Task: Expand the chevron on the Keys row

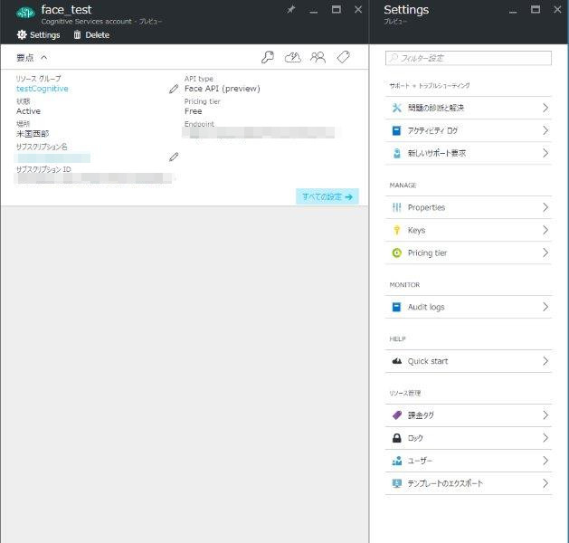Action: pos(545,230)
